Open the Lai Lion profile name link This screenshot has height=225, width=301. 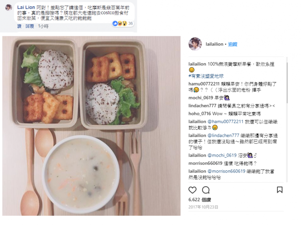[x=26, y=7]
